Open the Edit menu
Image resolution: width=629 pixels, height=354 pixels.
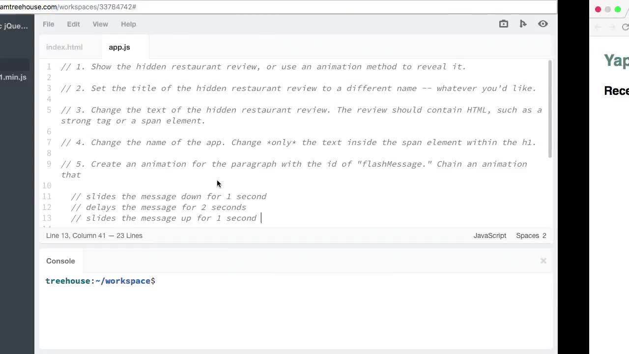click(73, 24)
